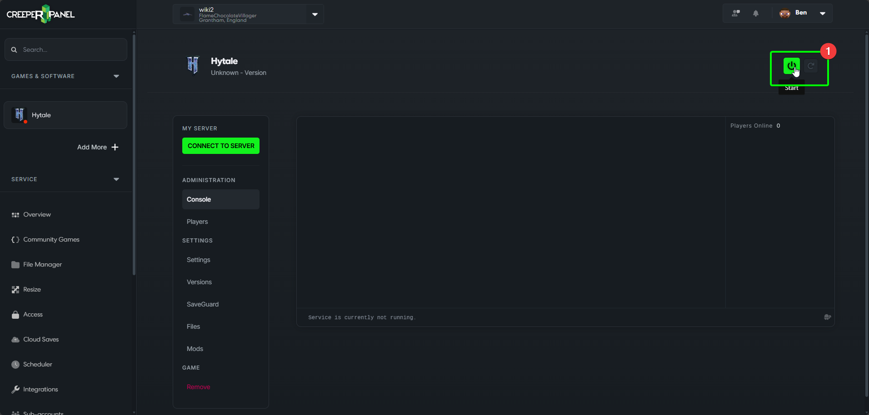Click the Connect to Server button
Image resolution: width=869 pixels, height=415 pixels.
(221, 146)
